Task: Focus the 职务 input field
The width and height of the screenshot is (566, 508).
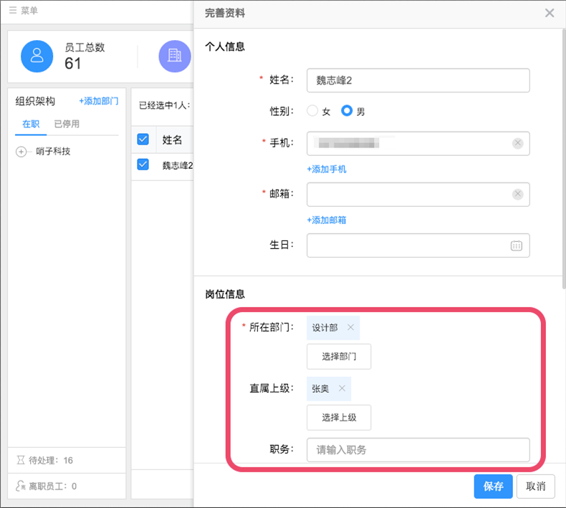Action: 418,450
